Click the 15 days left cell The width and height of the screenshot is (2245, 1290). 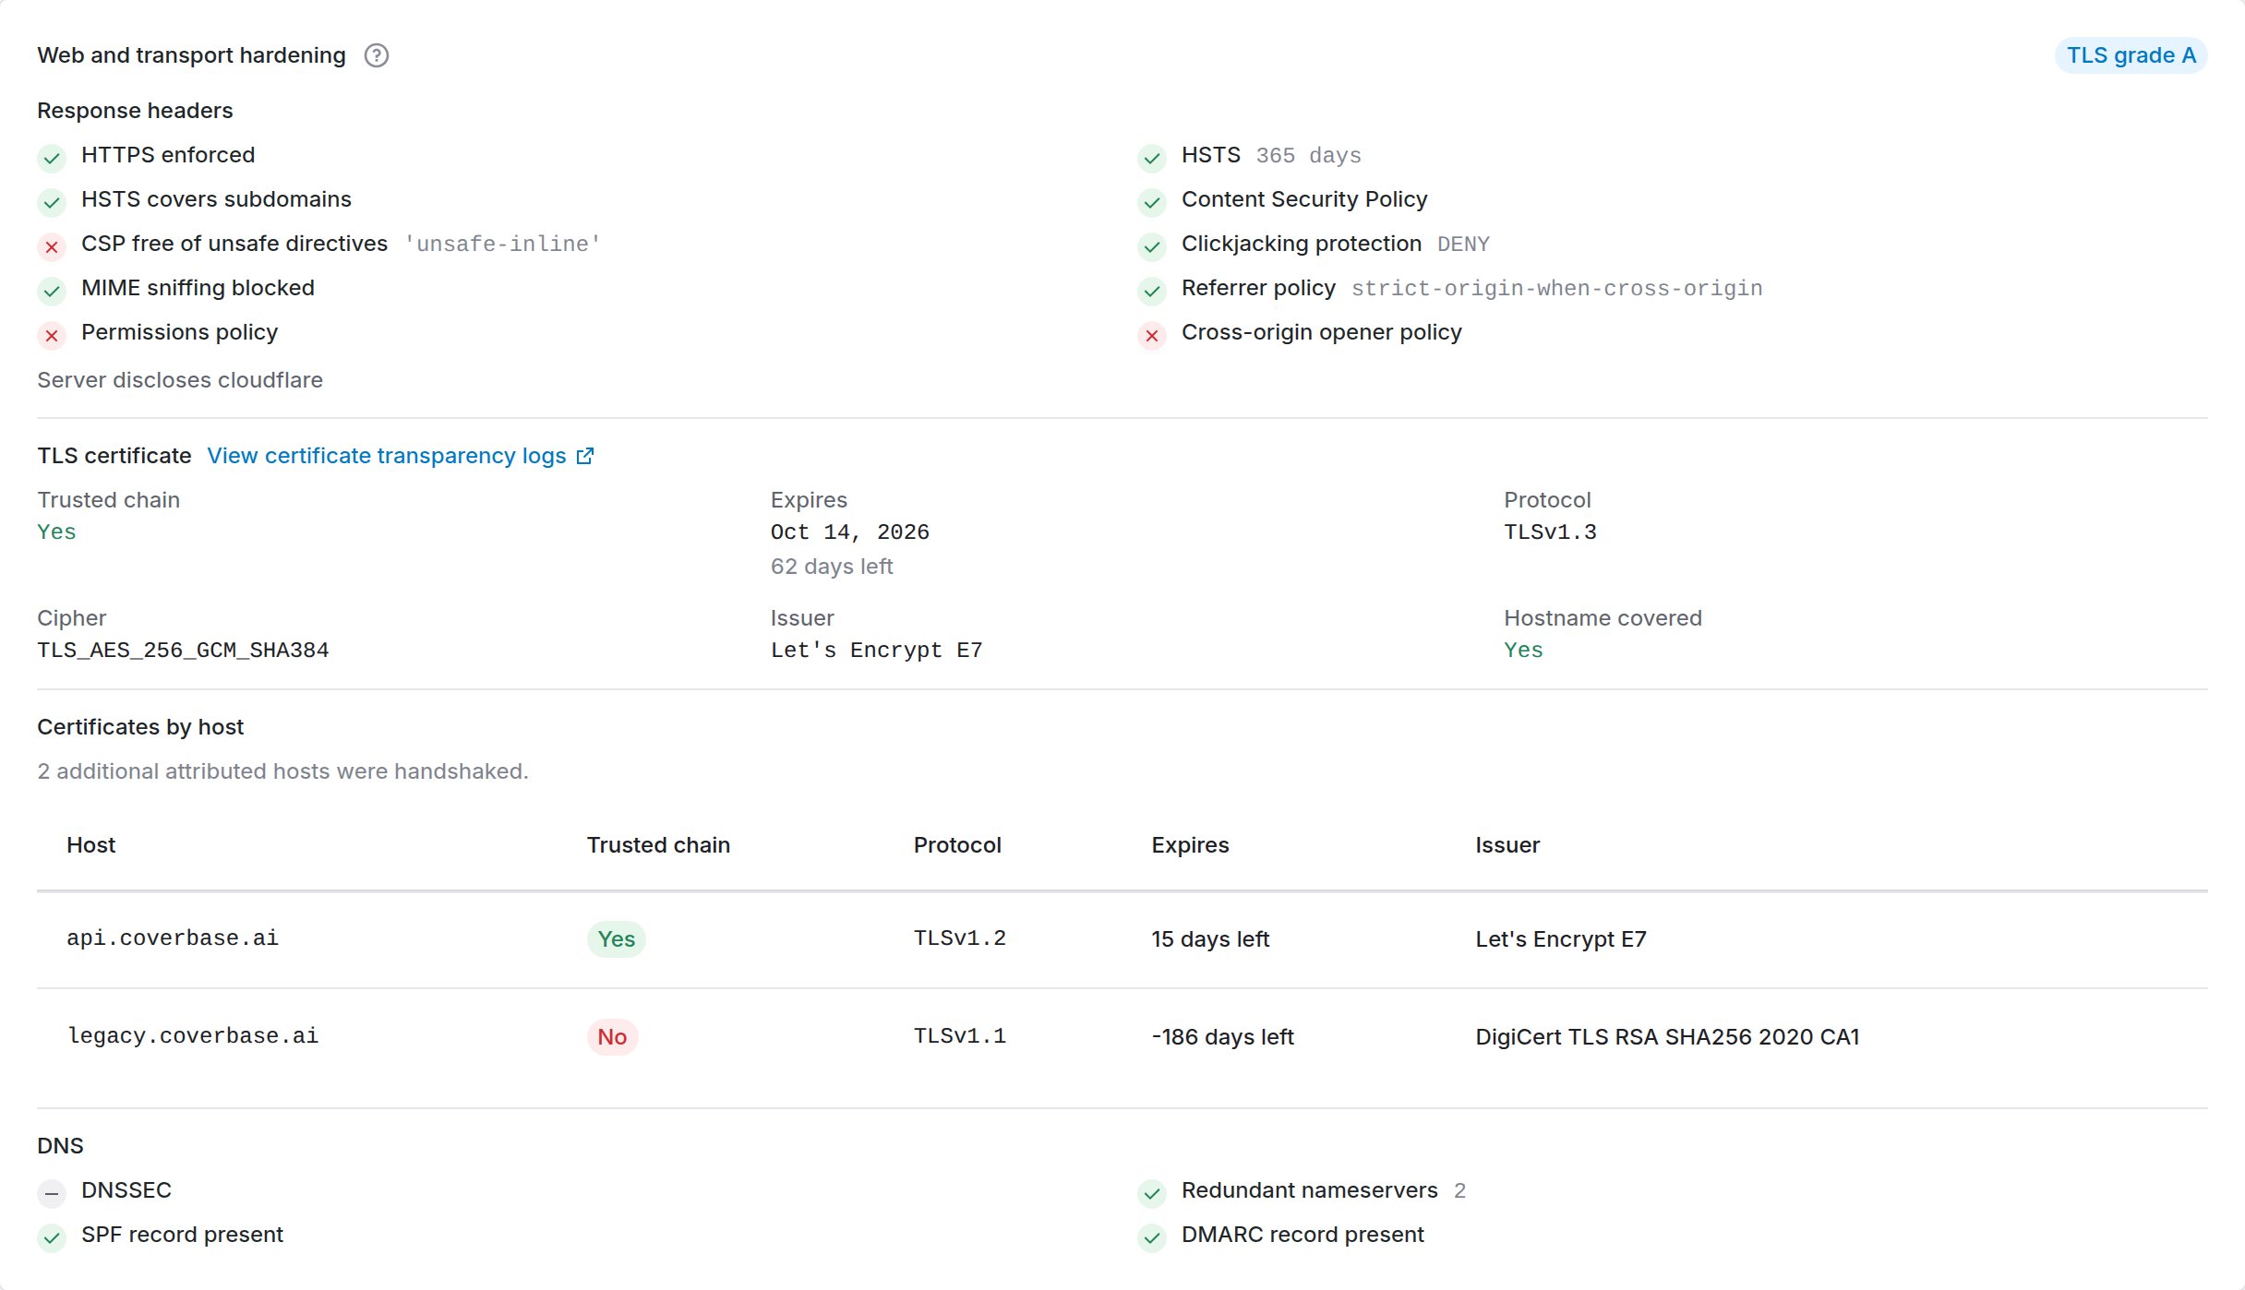coord(1210,939)
